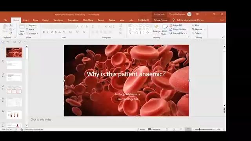Toggle Underline formatting

click(52, 32)
